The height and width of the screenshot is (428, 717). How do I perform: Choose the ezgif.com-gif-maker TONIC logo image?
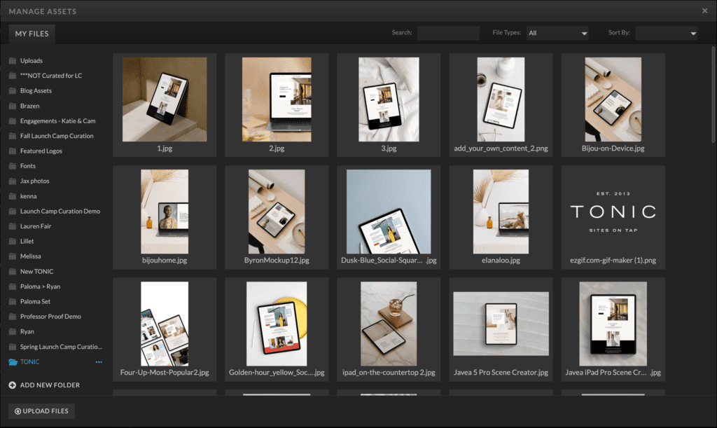tap(613, 211)
